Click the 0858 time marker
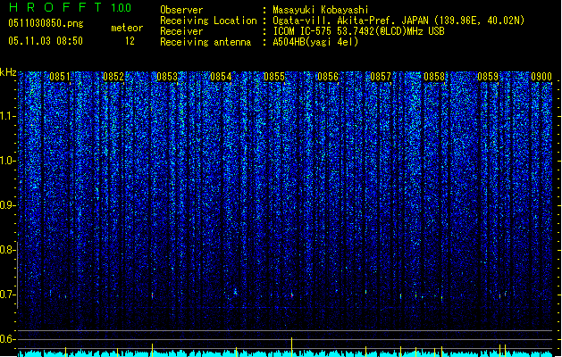 pyautogui.click(x=434, y=77)
